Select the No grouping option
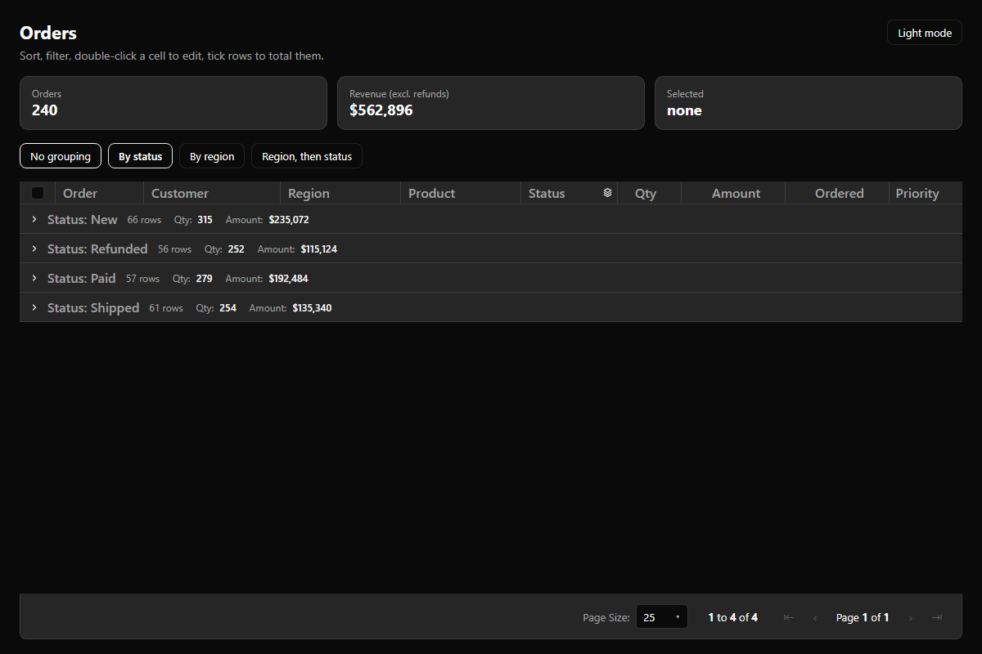The height and width of the screenshot is (654, 982). tap(61, 156)
